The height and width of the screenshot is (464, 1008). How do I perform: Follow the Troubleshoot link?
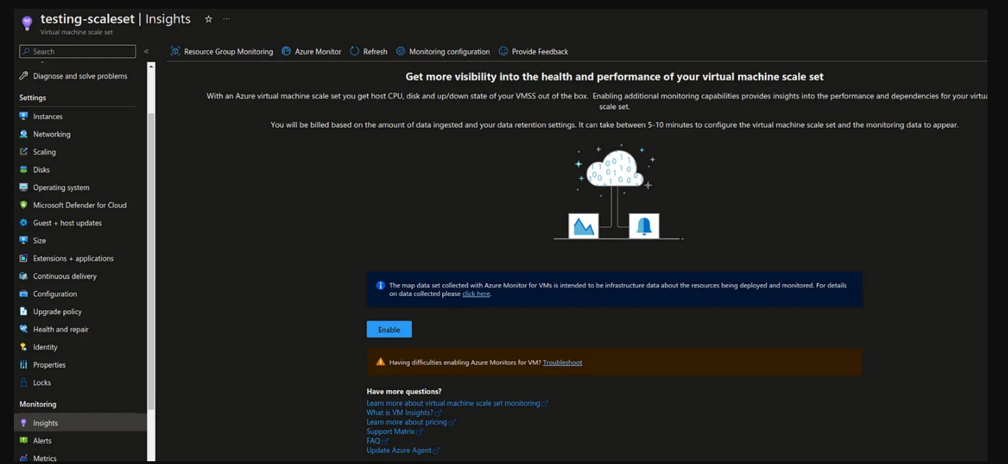[562, 362]
